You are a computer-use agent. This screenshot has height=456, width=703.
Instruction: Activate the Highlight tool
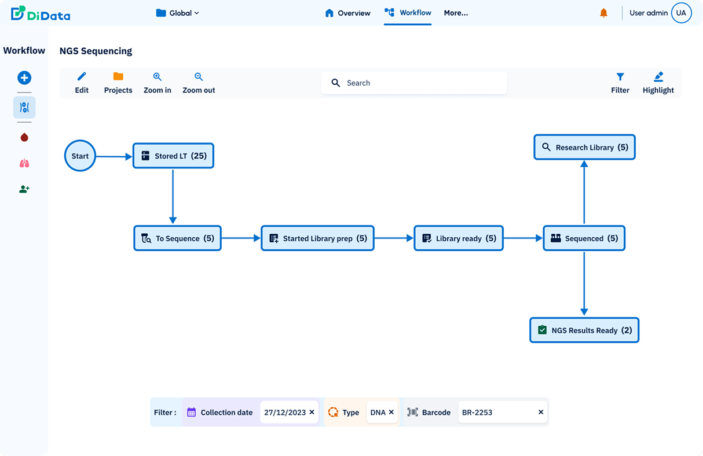pos(658,83)
